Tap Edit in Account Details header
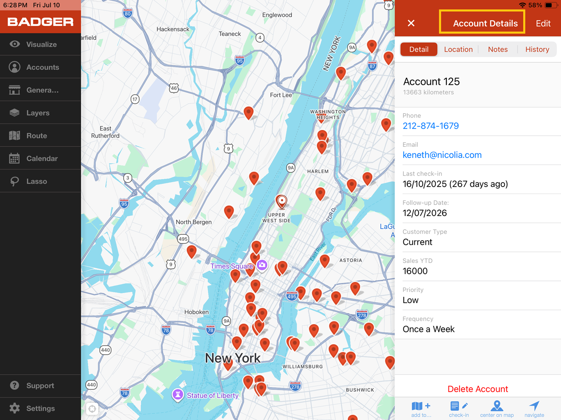This screenshot has width=561, height=420. [x=543, y=23]
